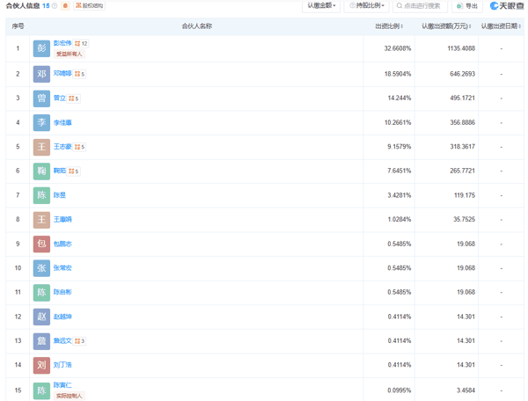528x401 pixels.
Task: Click the orange dot icon beside the partner count
Action: point(65,6)
